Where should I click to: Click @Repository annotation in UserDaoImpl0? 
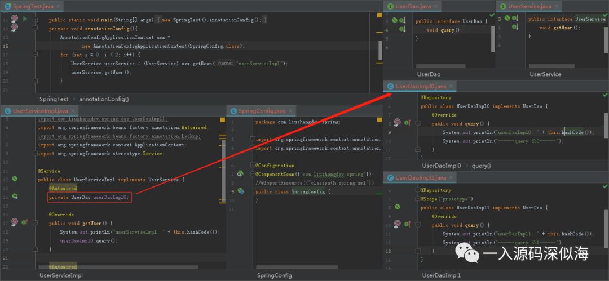click(436, 98)
